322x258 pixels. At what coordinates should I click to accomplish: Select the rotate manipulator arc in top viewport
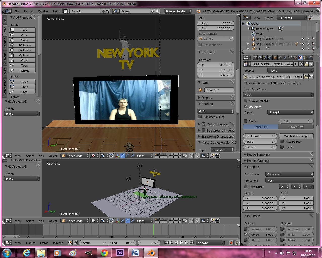click(128, 156)
